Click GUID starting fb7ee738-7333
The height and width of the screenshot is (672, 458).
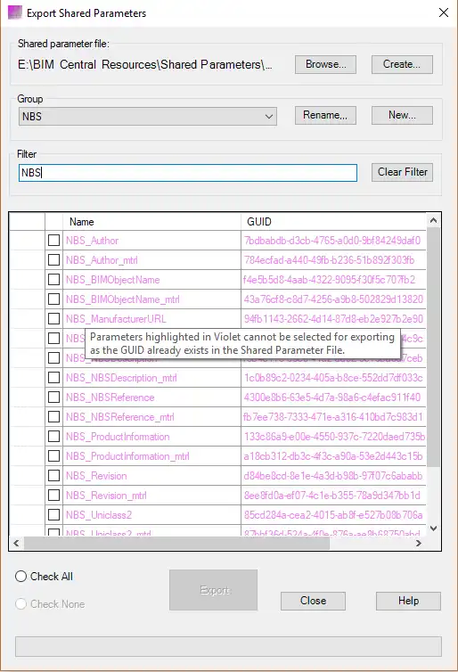[333, 417]
